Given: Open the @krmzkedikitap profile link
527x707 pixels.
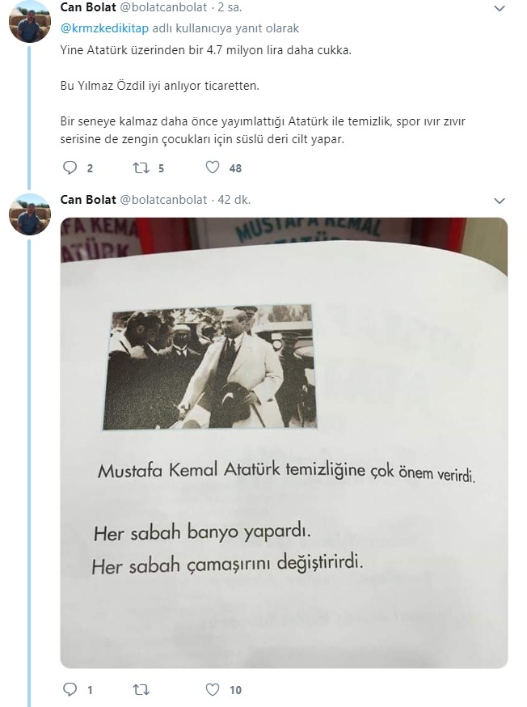Looking at the screenshot, I should coord(104,28).
